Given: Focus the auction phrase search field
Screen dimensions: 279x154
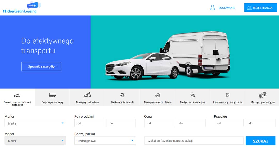Looking at the screenshot, I should click(194, 141).
